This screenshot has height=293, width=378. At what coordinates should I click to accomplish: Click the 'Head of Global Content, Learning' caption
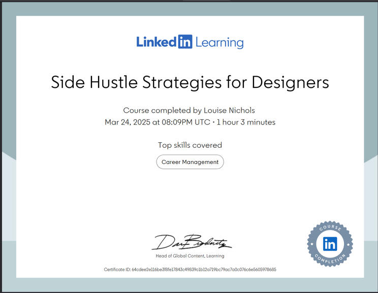pyautogui.click(x=190, y=256)
